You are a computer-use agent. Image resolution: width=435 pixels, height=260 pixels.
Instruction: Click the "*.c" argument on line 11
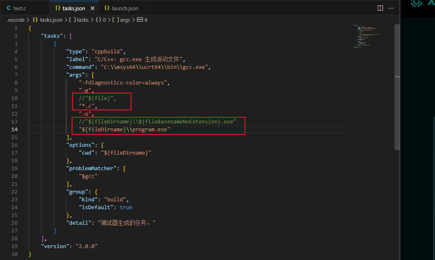click(87, 106)
